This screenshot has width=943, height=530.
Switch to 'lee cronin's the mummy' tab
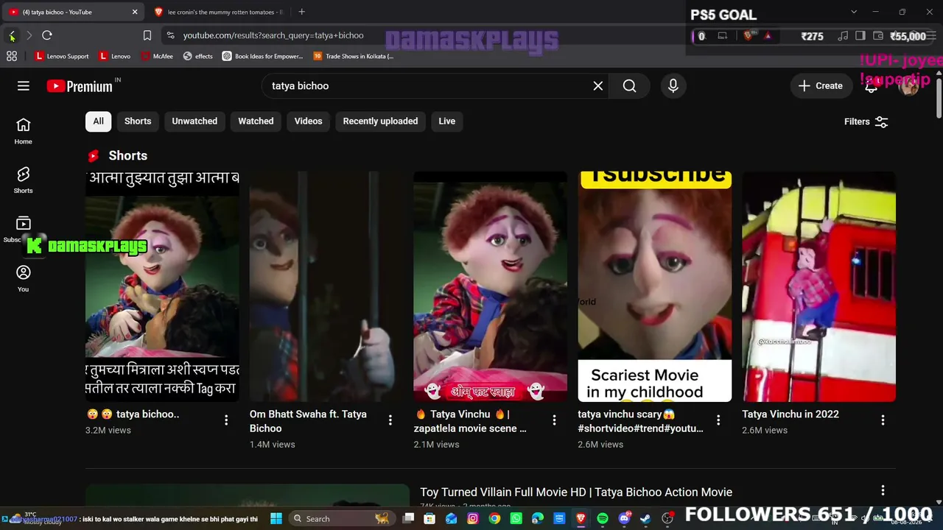[x=221, y=12]
